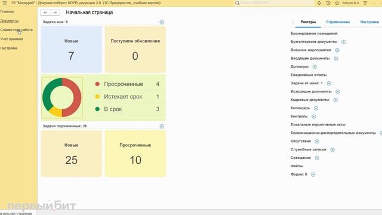Click the 'В срок' legend row

tap(127, 109)
